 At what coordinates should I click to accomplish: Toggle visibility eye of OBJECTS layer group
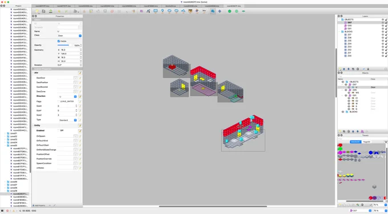[382, 19]
